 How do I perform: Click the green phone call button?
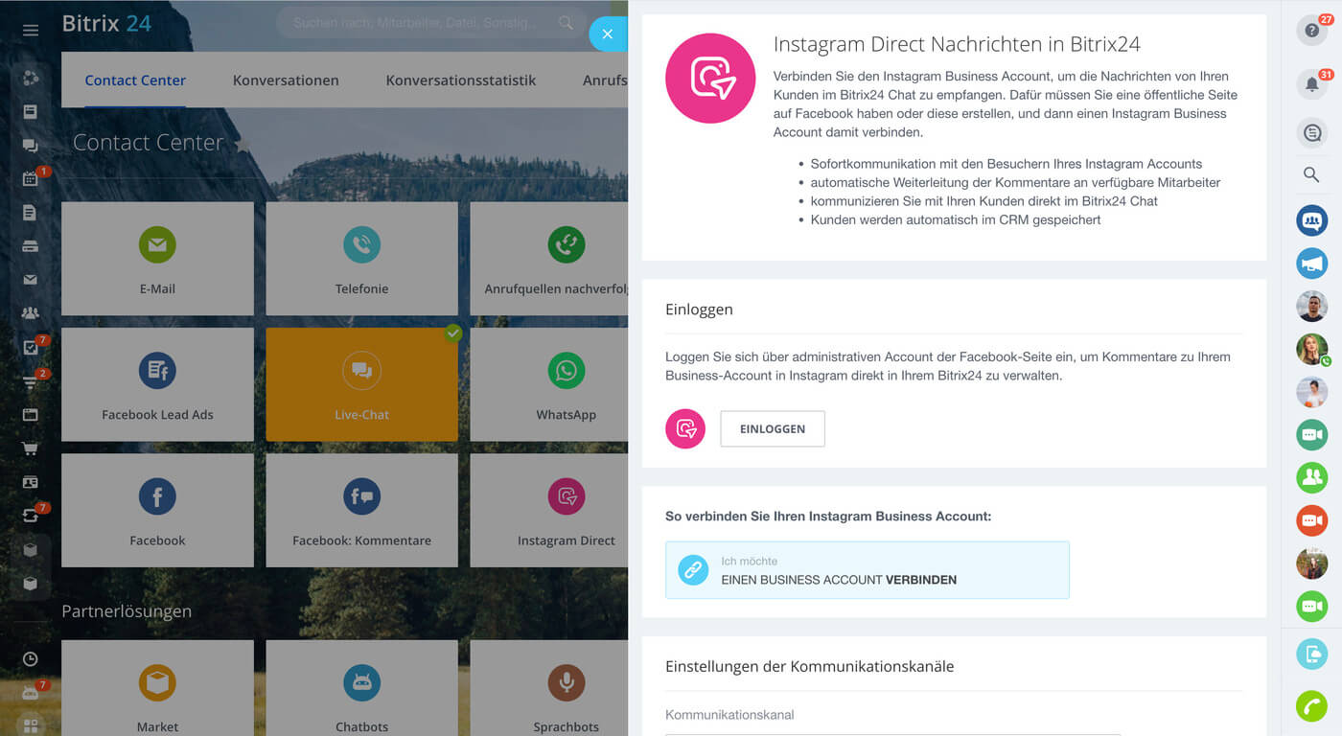click(x=1311, y=706)
